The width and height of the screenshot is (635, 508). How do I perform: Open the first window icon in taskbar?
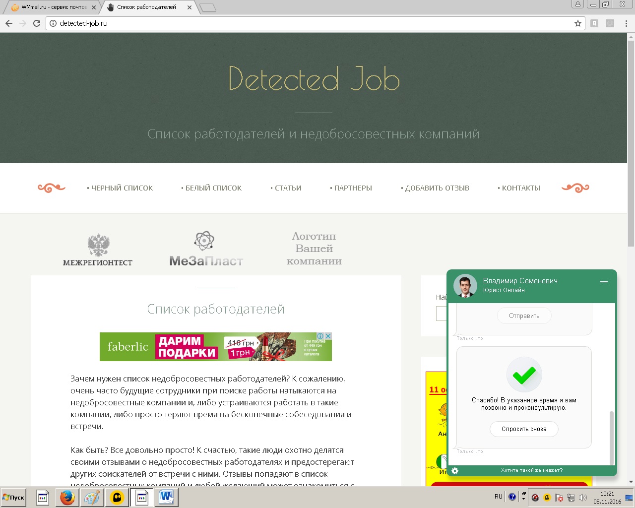43,497
